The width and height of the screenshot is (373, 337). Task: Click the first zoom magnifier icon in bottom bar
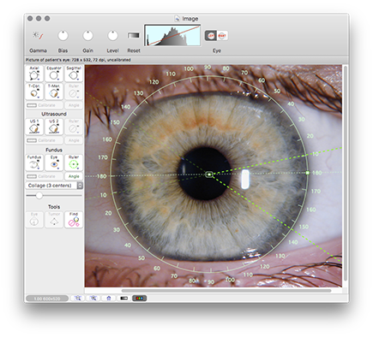pyautogui.click(x=78, y=299)
